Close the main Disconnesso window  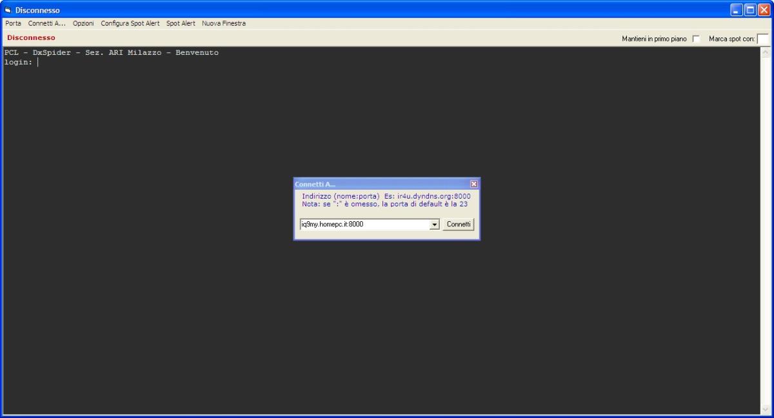764,10
